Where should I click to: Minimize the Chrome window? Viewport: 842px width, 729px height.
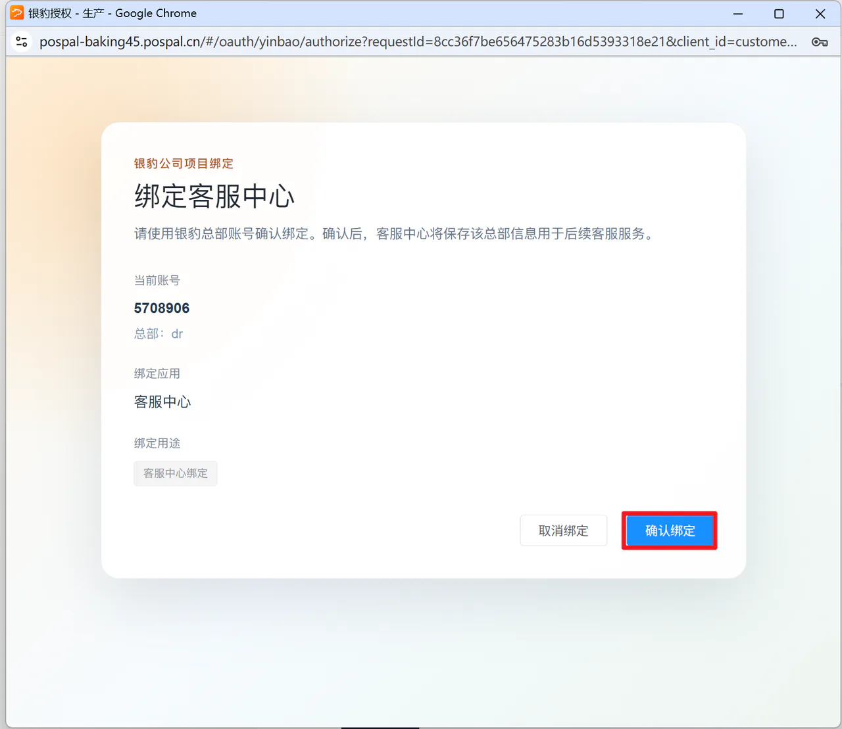[x=738, y=14]
